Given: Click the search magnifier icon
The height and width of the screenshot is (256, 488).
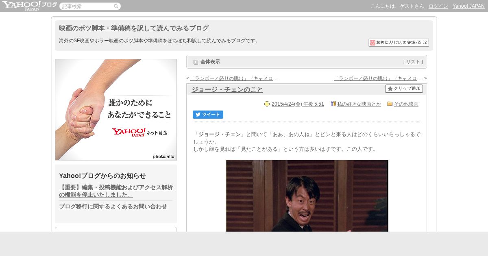Looking at the screenshot, I should (116, 6).
